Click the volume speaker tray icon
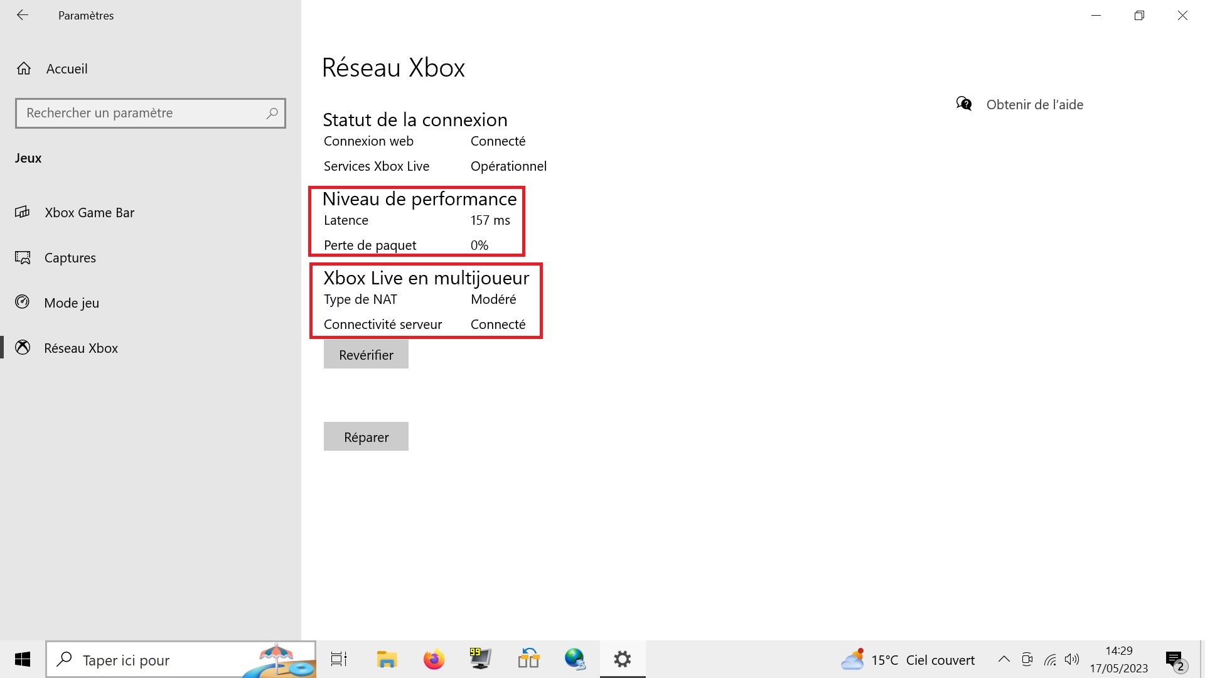The image size is (1205, 678). [1072, 659]
